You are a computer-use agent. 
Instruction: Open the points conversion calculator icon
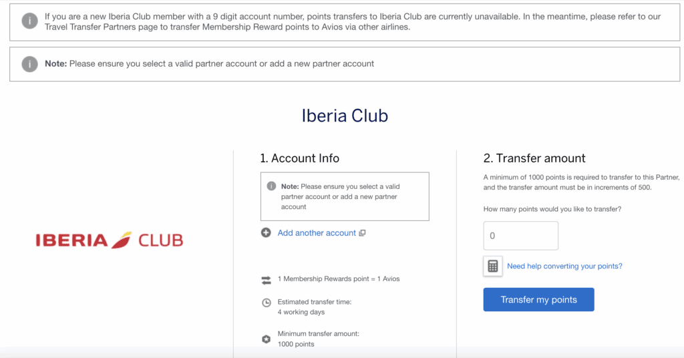coord(493,266)
